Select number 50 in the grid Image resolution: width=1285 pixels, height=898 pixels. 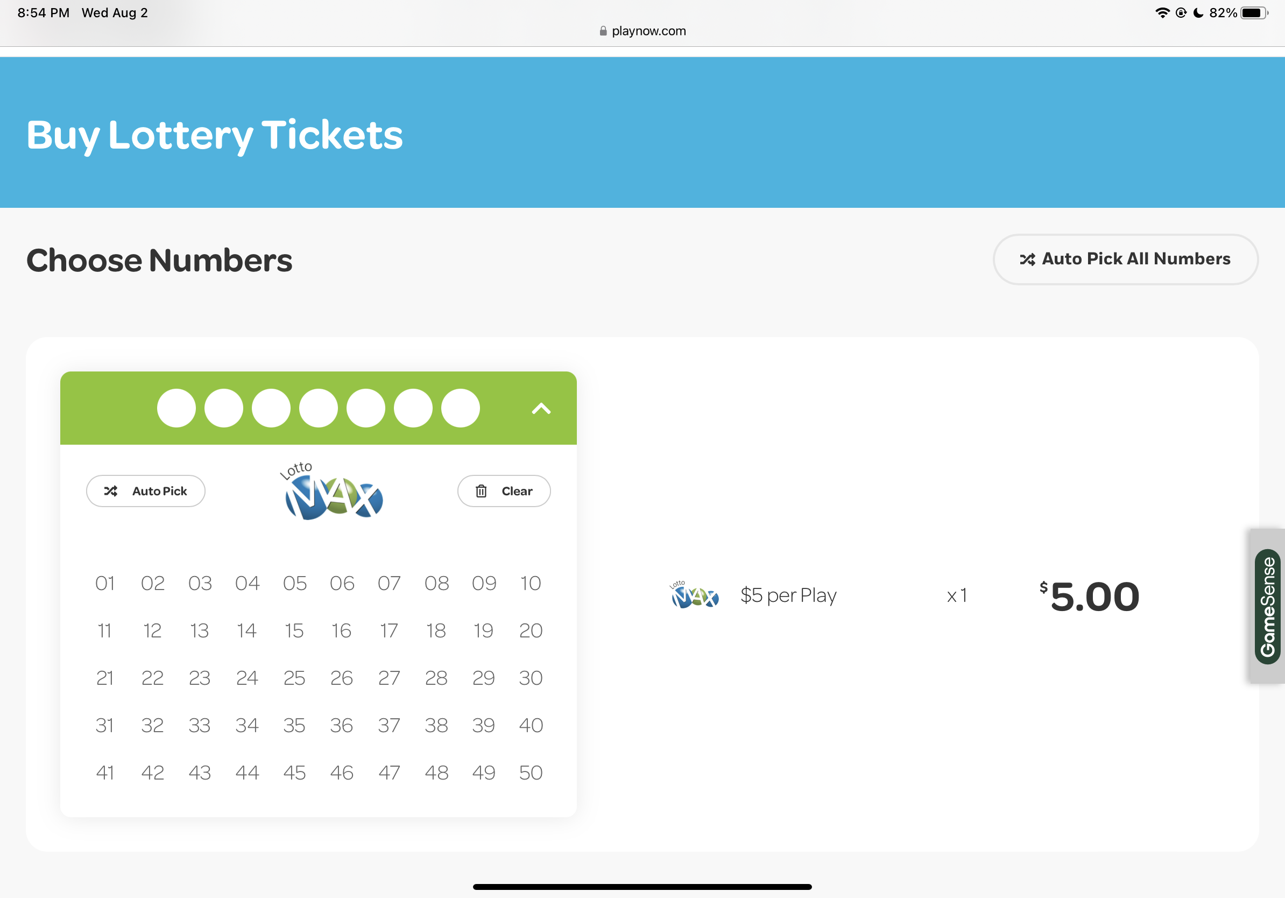pos(531,773)
